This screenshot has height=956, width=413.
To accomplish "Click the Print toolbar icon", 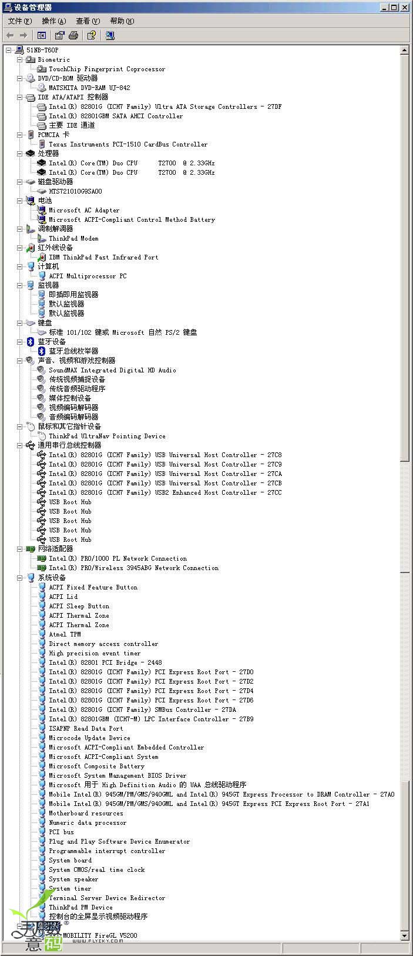I will (x=73, y=36).
